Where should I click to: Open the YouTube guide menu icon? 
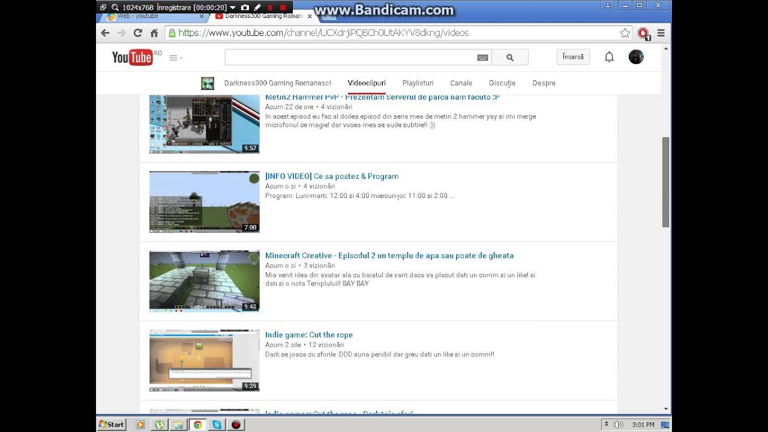[175, 58]
